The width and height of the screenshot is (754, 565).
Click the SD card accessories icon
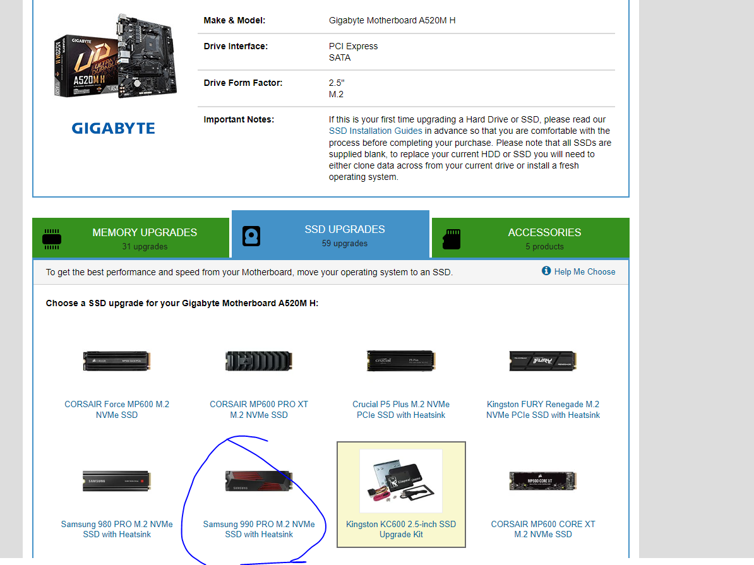[452, 239]
